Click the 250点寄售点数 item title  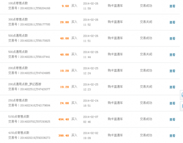18,100
